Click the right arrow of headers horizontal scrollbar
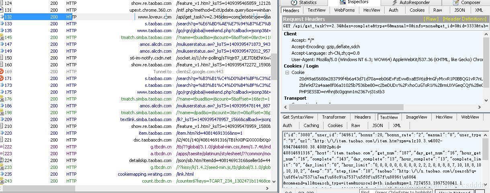Viewport: 490px width, 193px height. tap(480, 107)
